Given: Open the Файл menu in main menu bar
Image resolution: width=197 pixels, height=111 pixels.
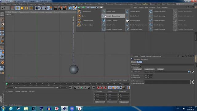Looking at the screenshot, I should tap(2, 4).
